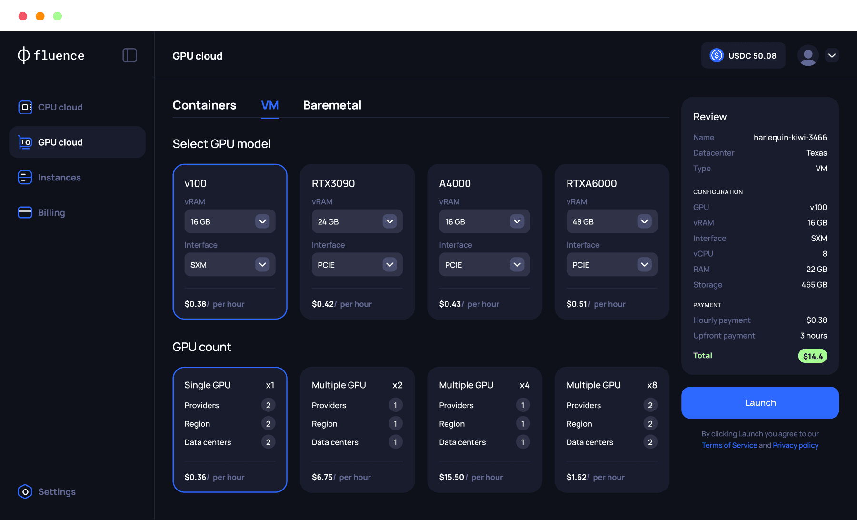Open v100 Interface SXM dropdown
This screenshot has height=520, width=857.
pos(230,265)
